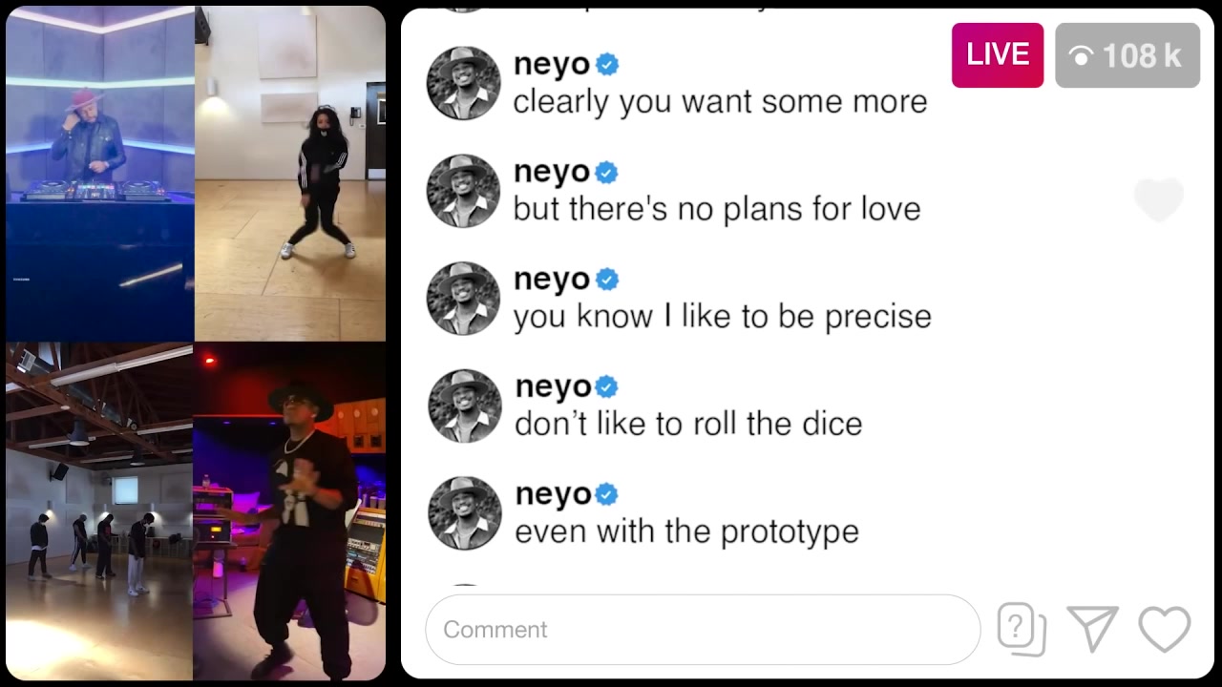Open the question cards icon

[1022, 630]
